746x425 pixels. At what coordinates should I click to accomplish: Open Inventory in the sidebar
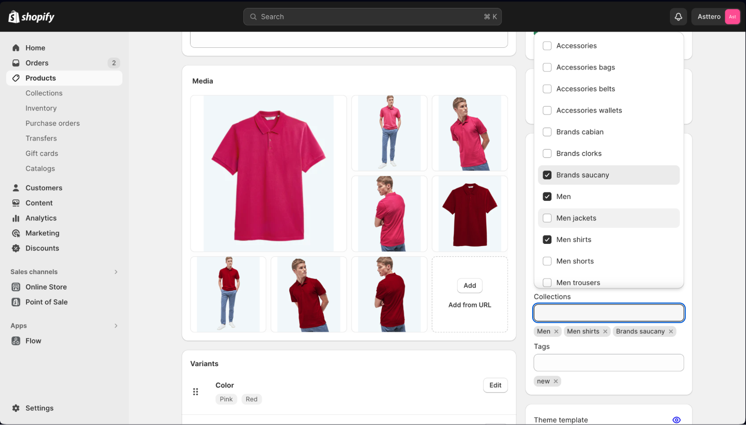tap(41, 108)
